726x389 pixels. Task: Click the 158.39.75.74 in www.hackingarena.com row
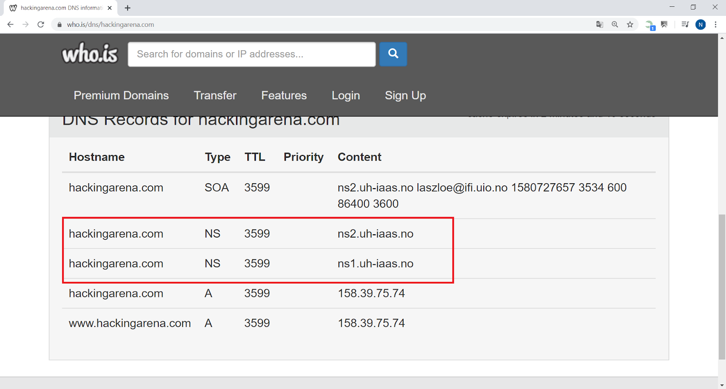pyautogui.click(x=371, y=323)
